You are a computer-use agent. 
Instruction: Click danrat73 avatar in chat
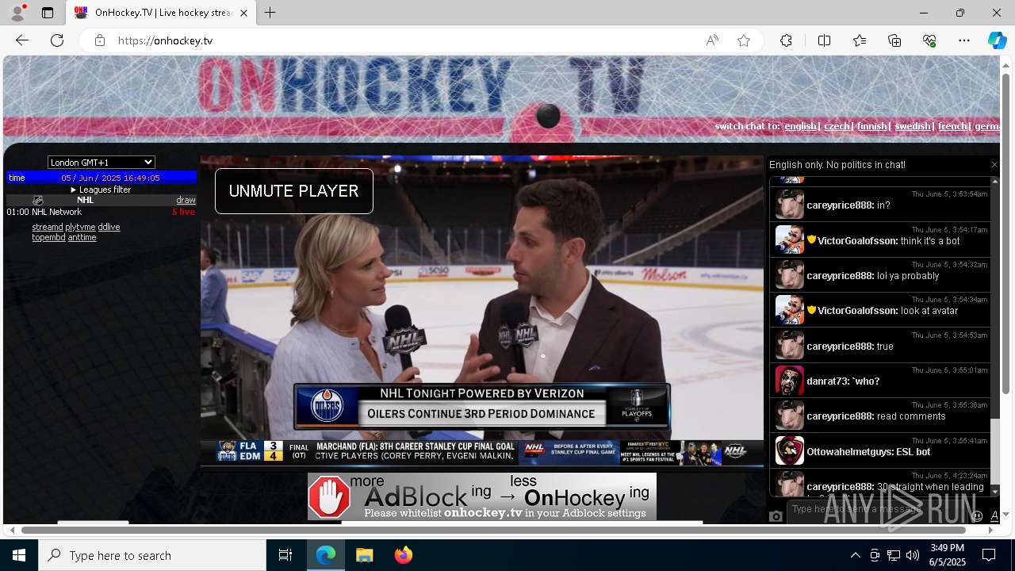789,381
